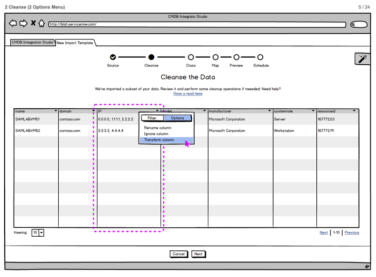Select the Cleanse step circle
376x277 pixels.
tap(151, 57)
